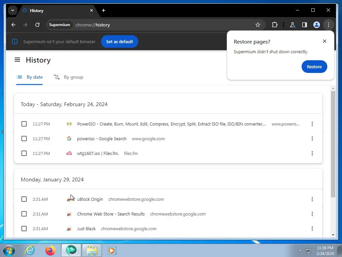Bookmark this page with the star icon
This screenshot has height=257, width=342.
(x=258, y=25)
